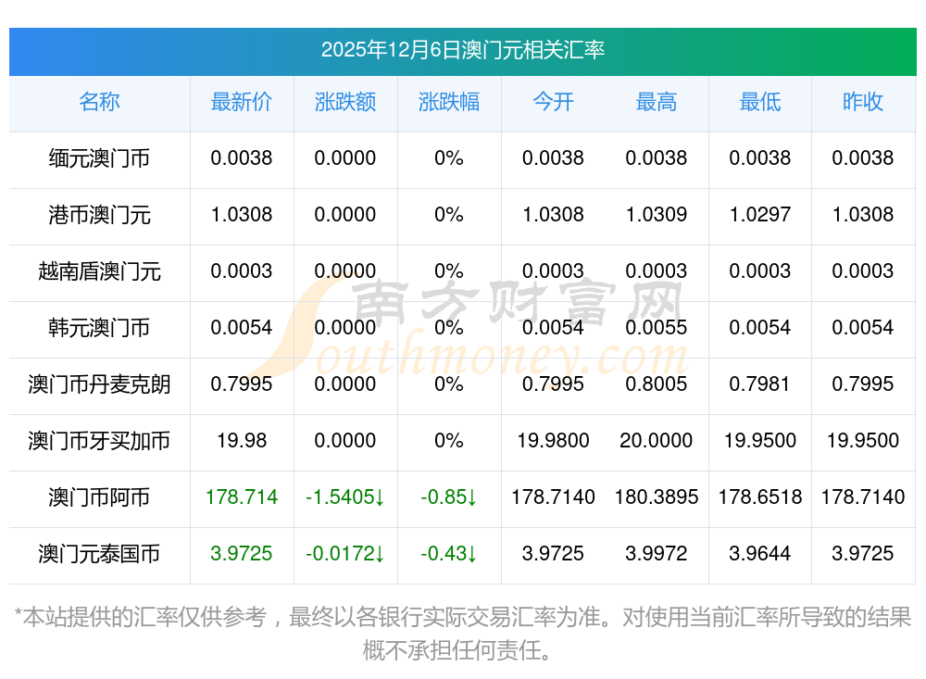Click the 今开 column header

[553, 102]
